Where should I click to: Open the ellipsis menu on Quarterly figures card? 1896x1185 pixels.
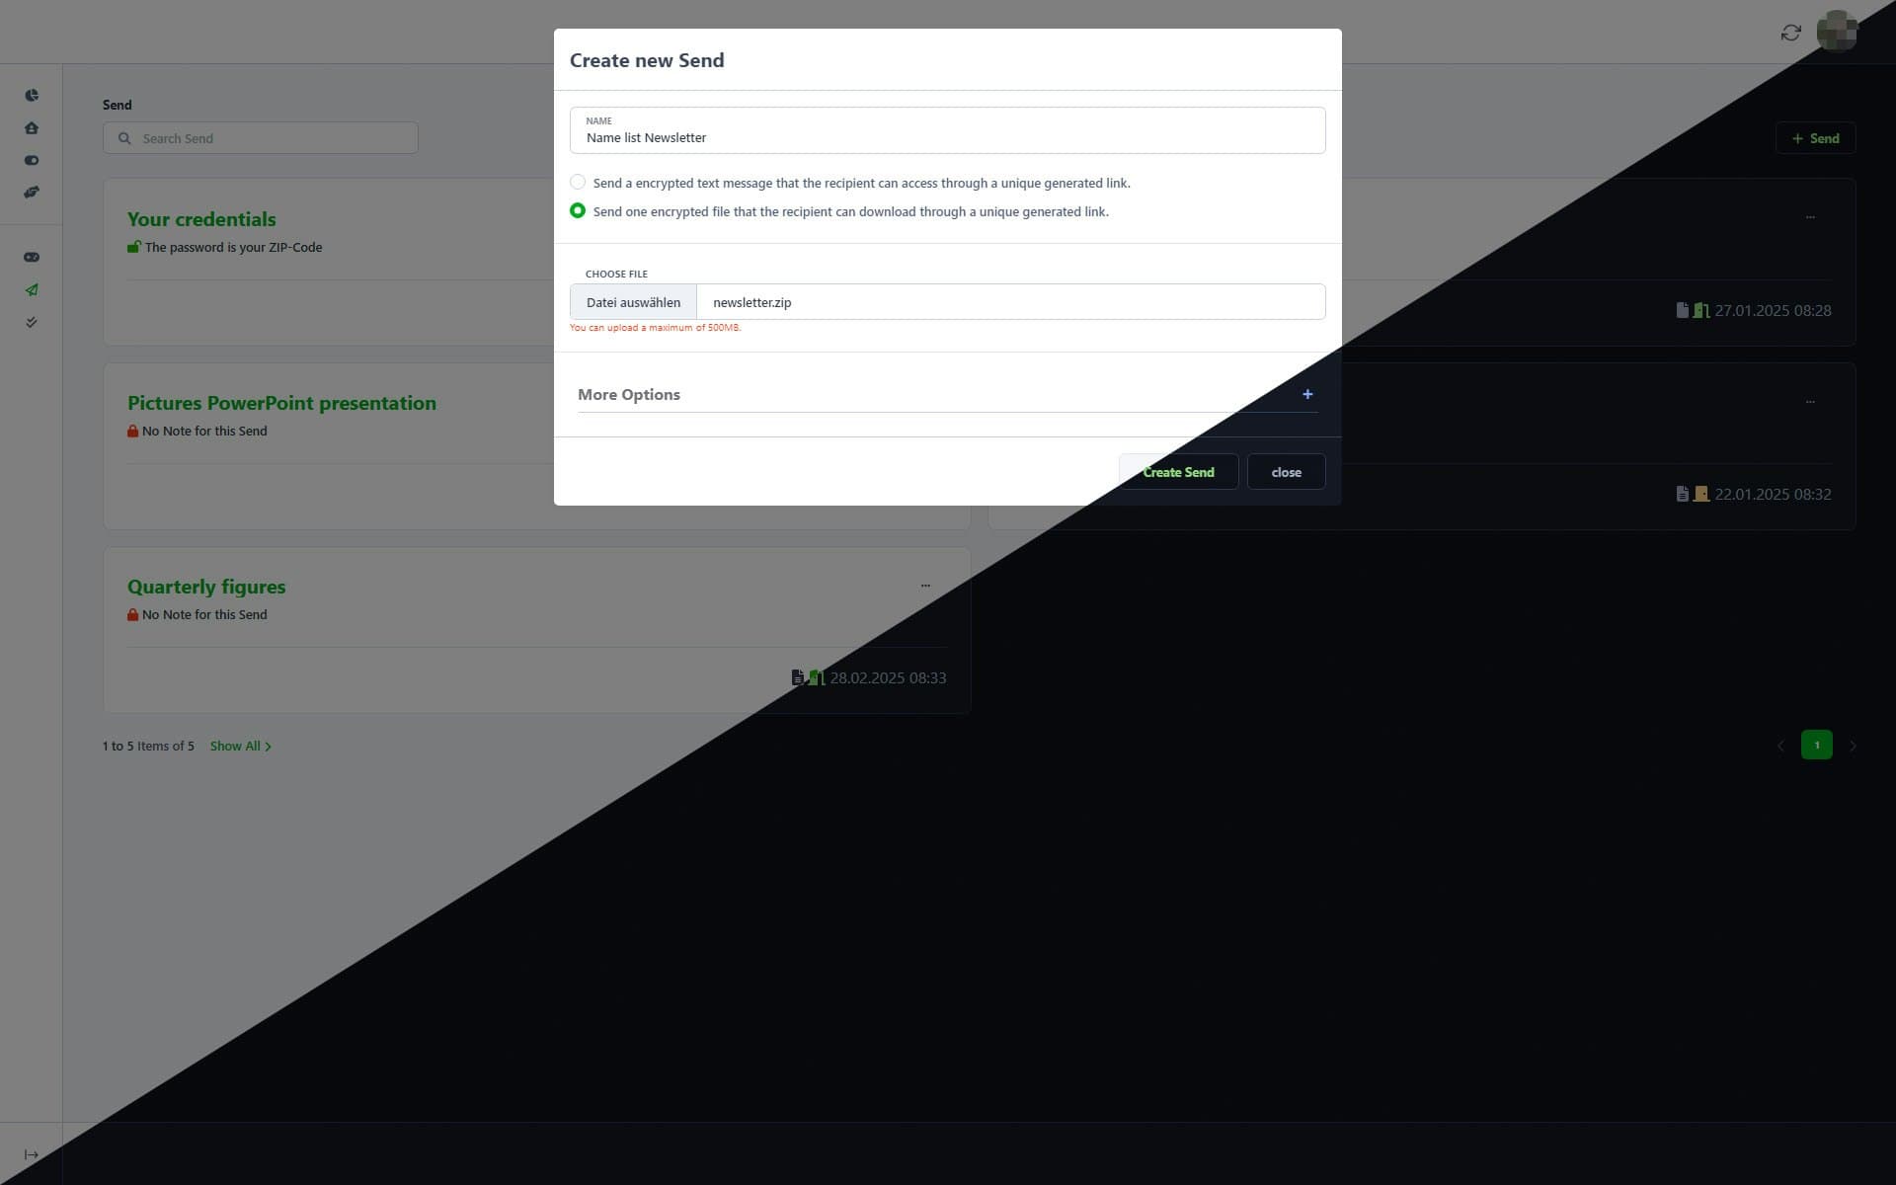click(925, 585)
